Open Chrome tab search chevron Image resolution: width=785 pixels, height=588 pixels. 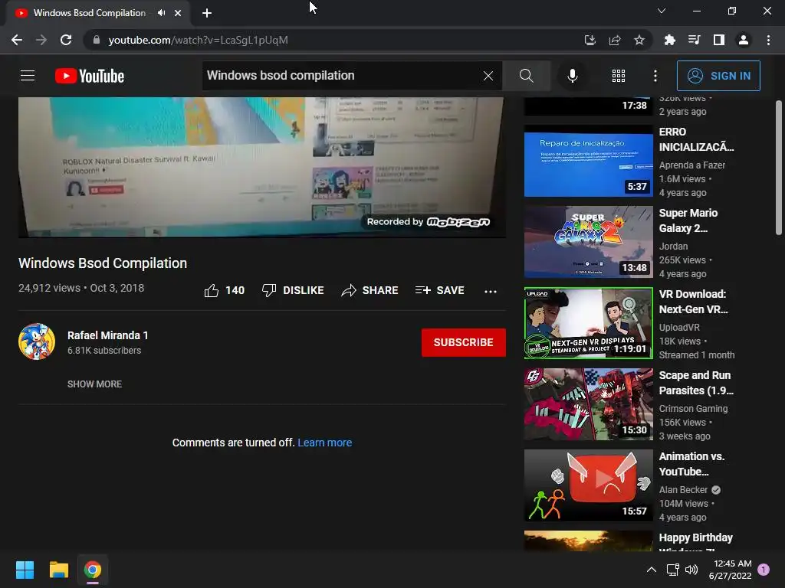tap(662, 11)
